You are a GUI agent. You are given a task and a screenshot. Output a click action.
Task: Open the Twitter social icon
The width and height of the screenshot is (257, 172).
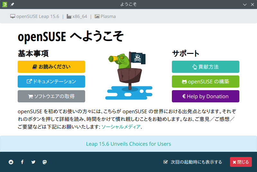click(33, 162)
